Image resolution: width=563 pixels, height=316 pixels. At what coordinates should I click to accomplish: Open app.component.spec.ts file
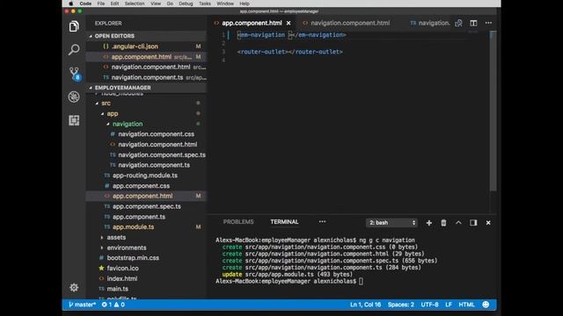pyautogui.click(x=147, y=206)
